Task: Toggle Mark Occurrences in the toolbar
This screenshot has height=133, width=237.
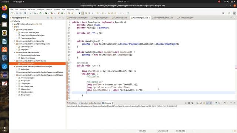Action: click(83, 13)
